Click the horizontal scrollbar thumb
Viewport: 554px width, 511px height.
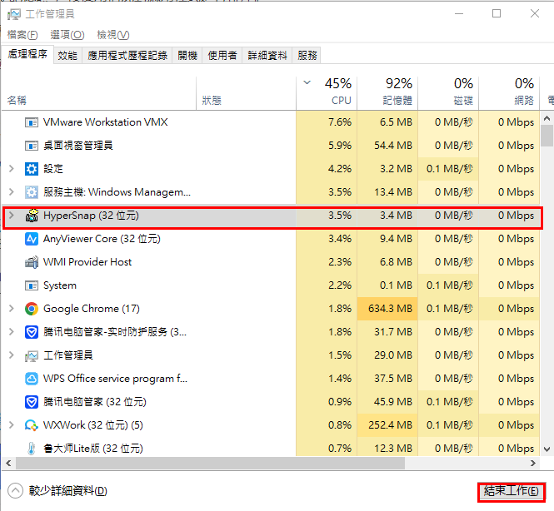(x=210, y=463)
